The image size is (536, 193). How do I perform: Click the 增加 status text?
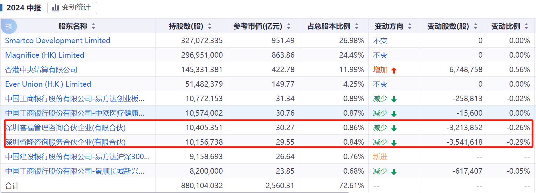click(380, 69)
